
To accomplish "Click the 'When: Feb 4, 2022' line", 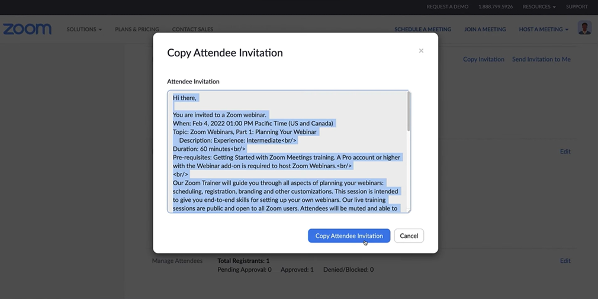I will point(253,123).
